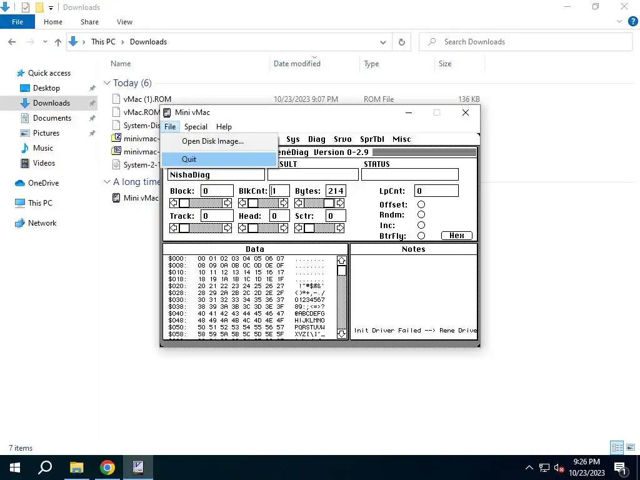The width and height of the screenshot is (640, 480).
Task: Click Bytes slider left arrow
Action: (x=299, y=203)
